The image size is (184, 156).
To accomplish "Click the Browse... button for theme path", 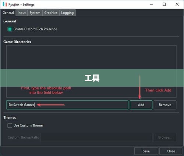I will coord(165,137).
